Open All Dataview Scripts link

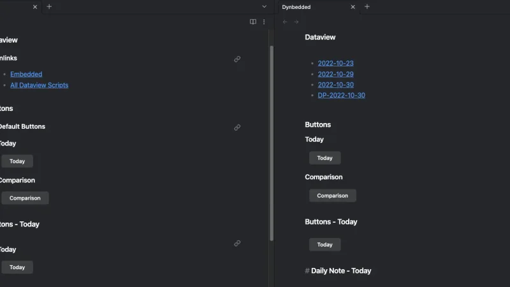coord(40,85)
